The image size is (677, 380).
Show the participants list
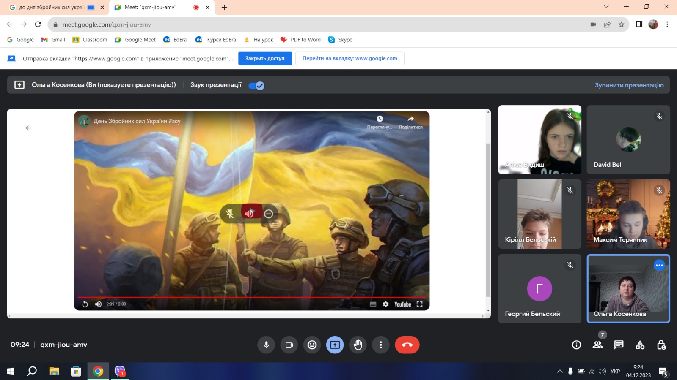[x=597, y=345]
